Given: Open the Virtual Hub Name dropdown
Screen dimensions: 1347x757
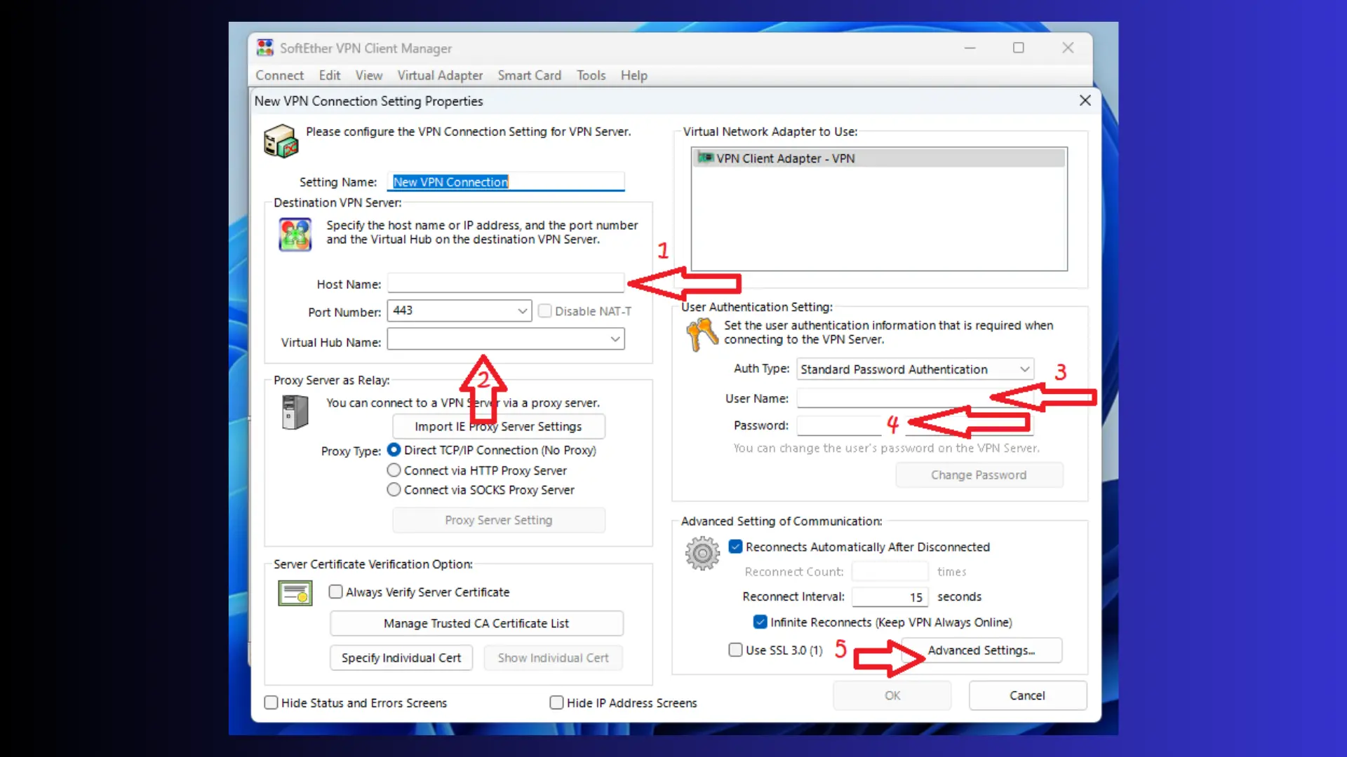Looking at the screenshot, I should point(615,339).
